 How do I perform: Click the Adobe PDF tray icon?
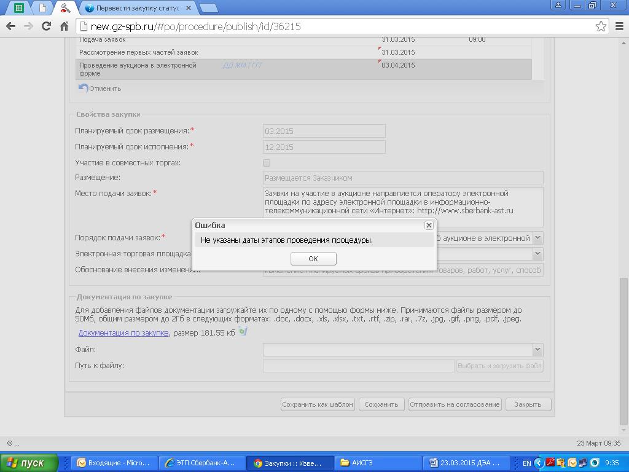pos(550,463)
